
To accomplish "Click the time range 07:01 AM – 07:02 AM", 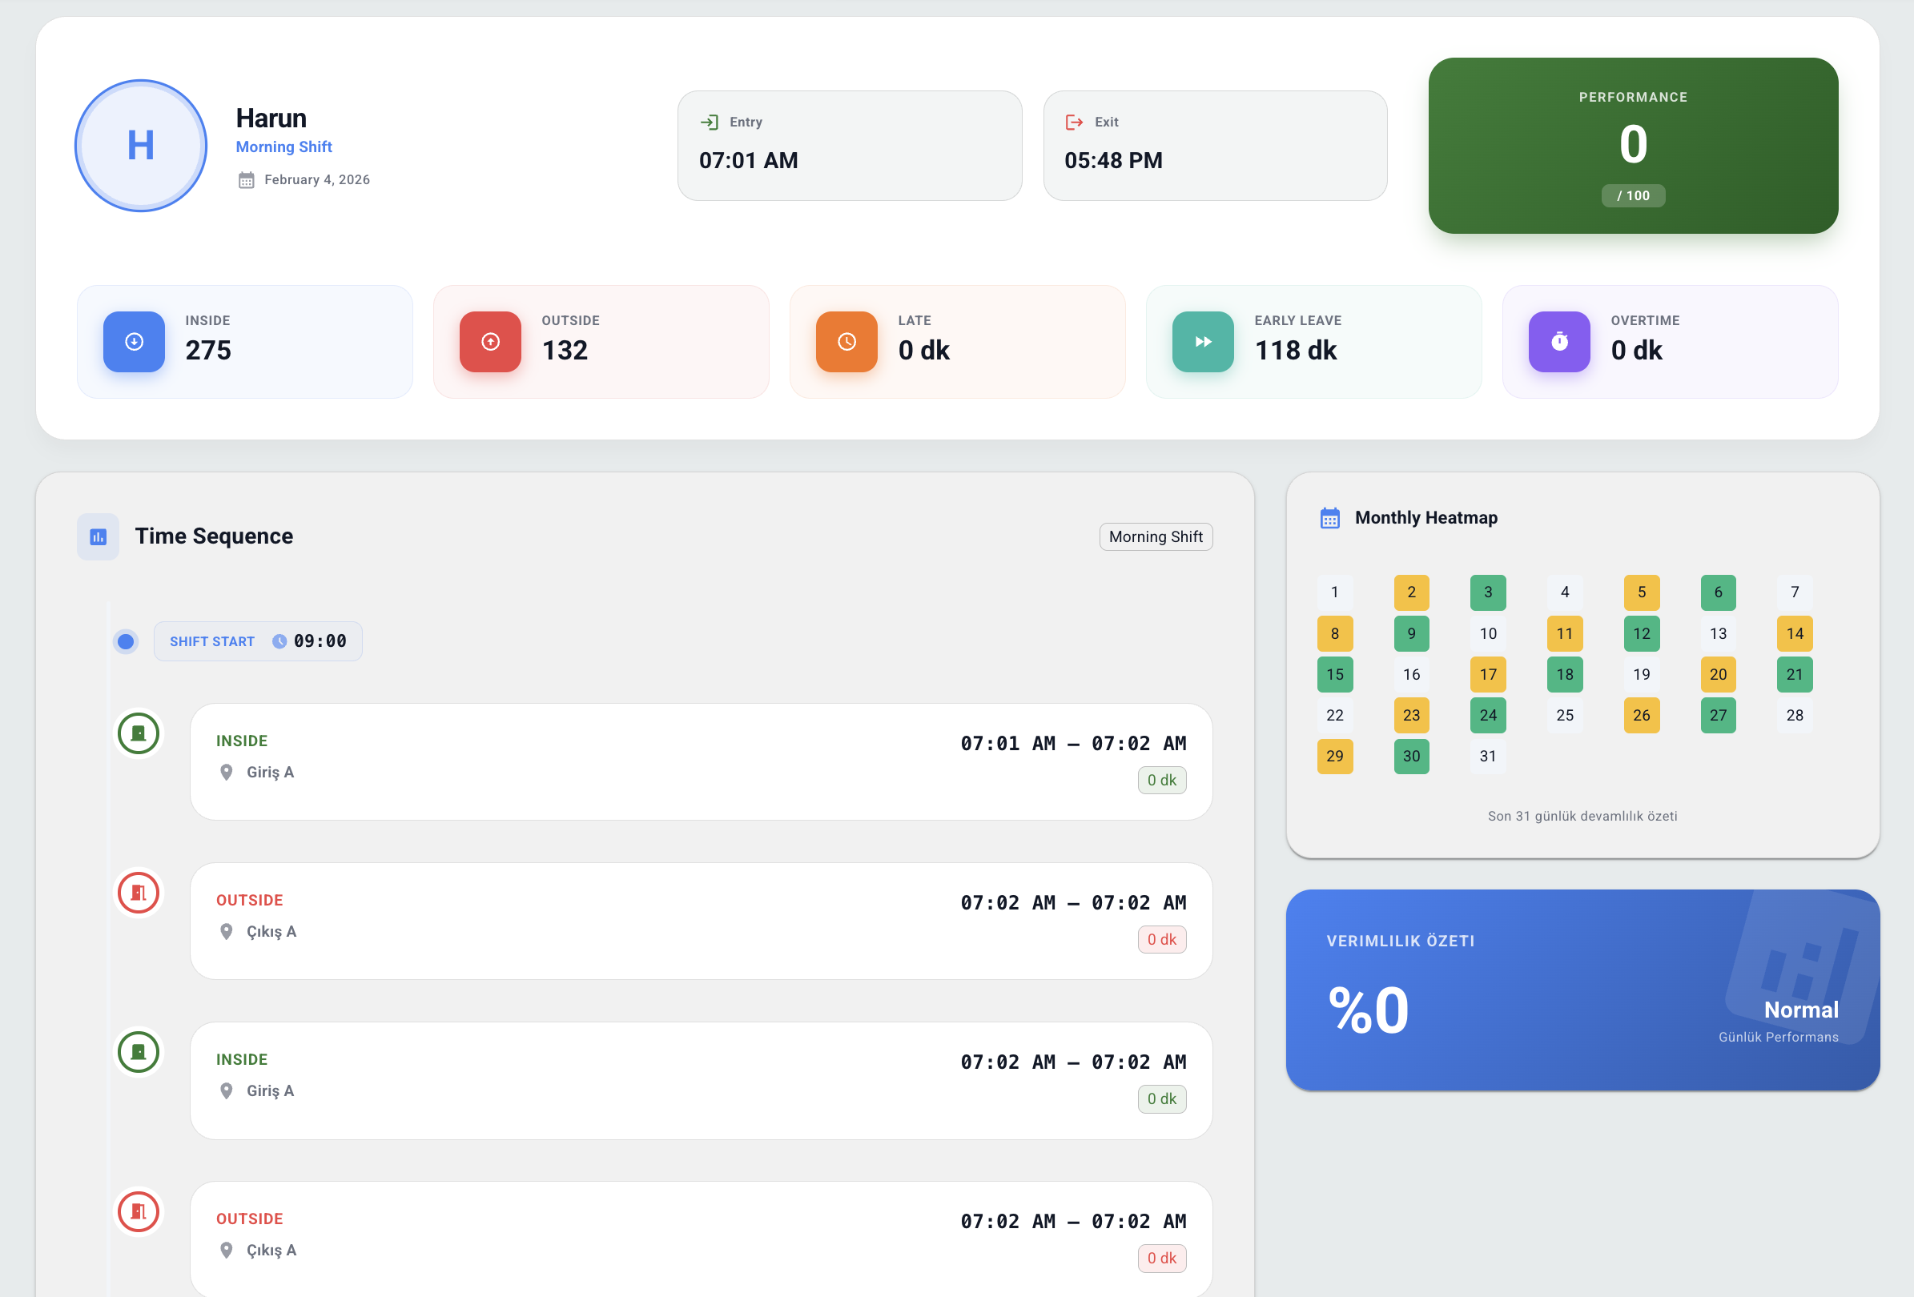I will (1073, 744).
